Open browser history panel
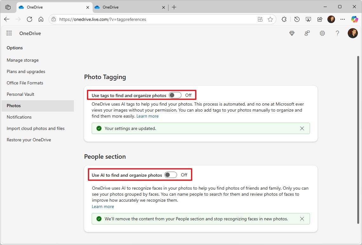The width and height of the screenshot is (362, 245). [x=297, y=19]
